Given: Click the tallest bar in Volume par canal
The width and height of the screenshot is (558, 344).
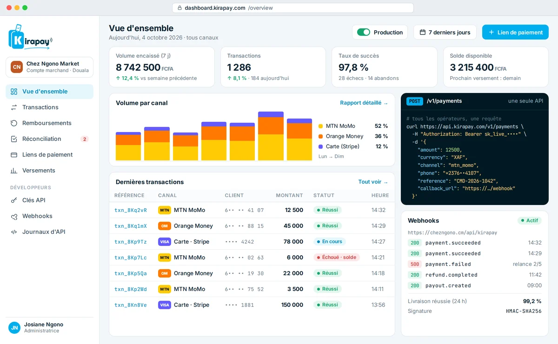Looking at the screenshot, I should 271,136.
